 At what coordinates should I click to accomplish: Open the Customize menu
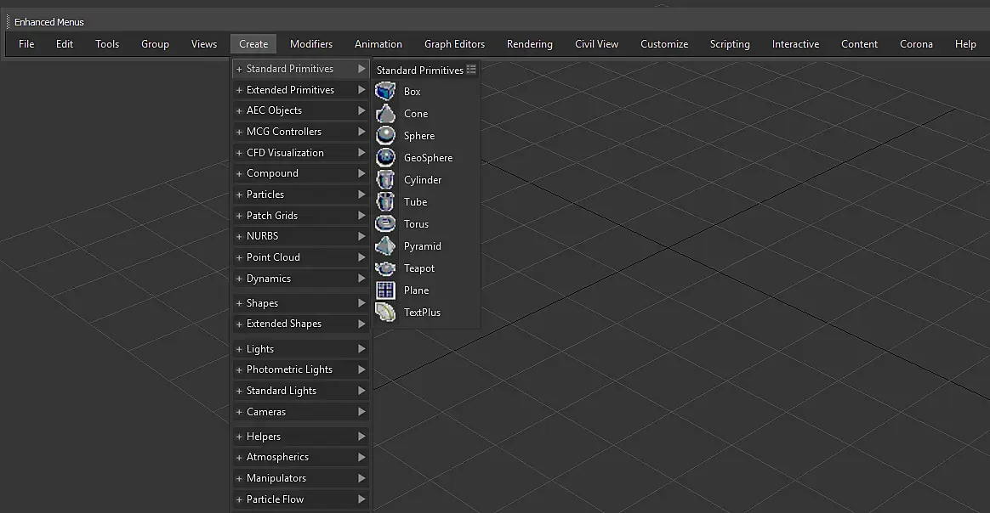[664, 44]
